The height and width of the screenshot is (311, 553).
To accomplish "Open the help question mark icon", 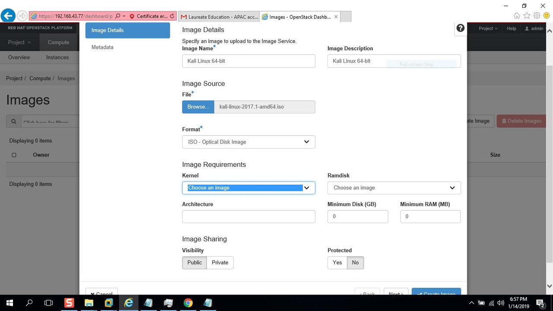I will pos(461,28).
